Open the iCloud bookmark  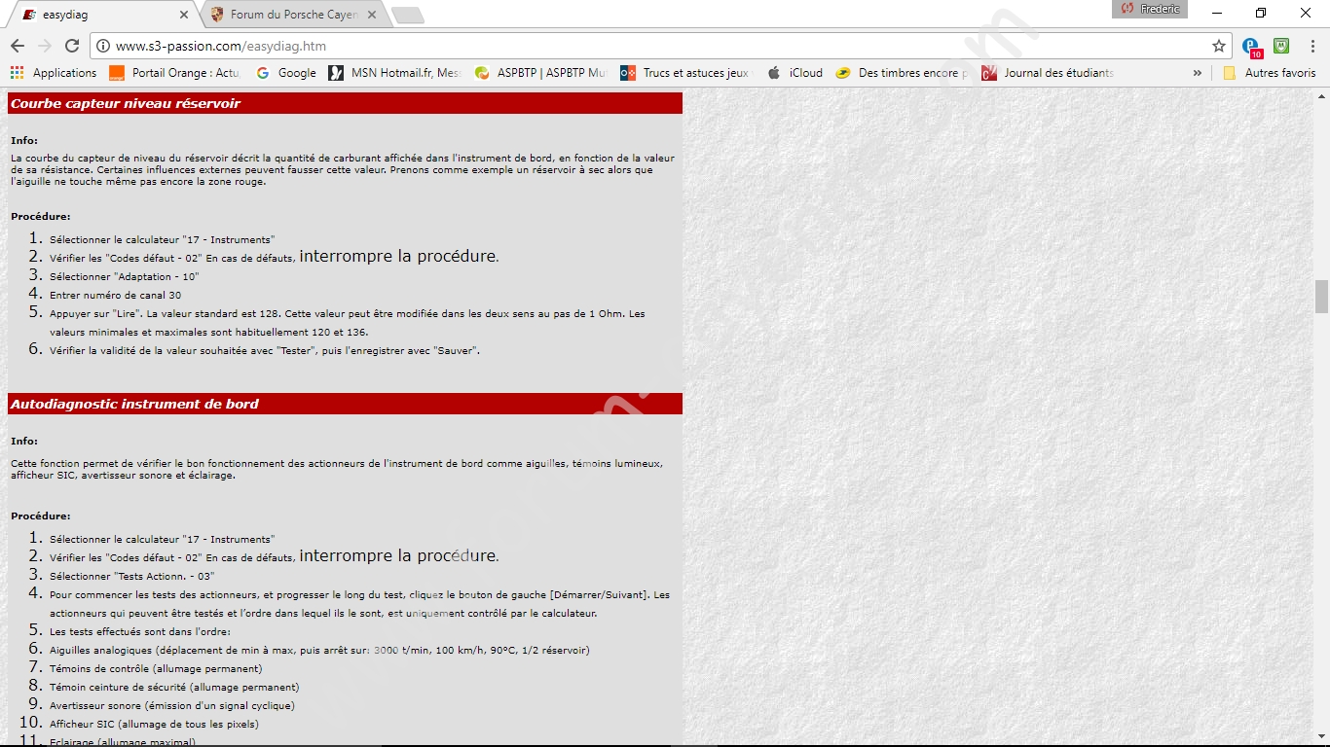pyautogui.click(x=794, y=73)
